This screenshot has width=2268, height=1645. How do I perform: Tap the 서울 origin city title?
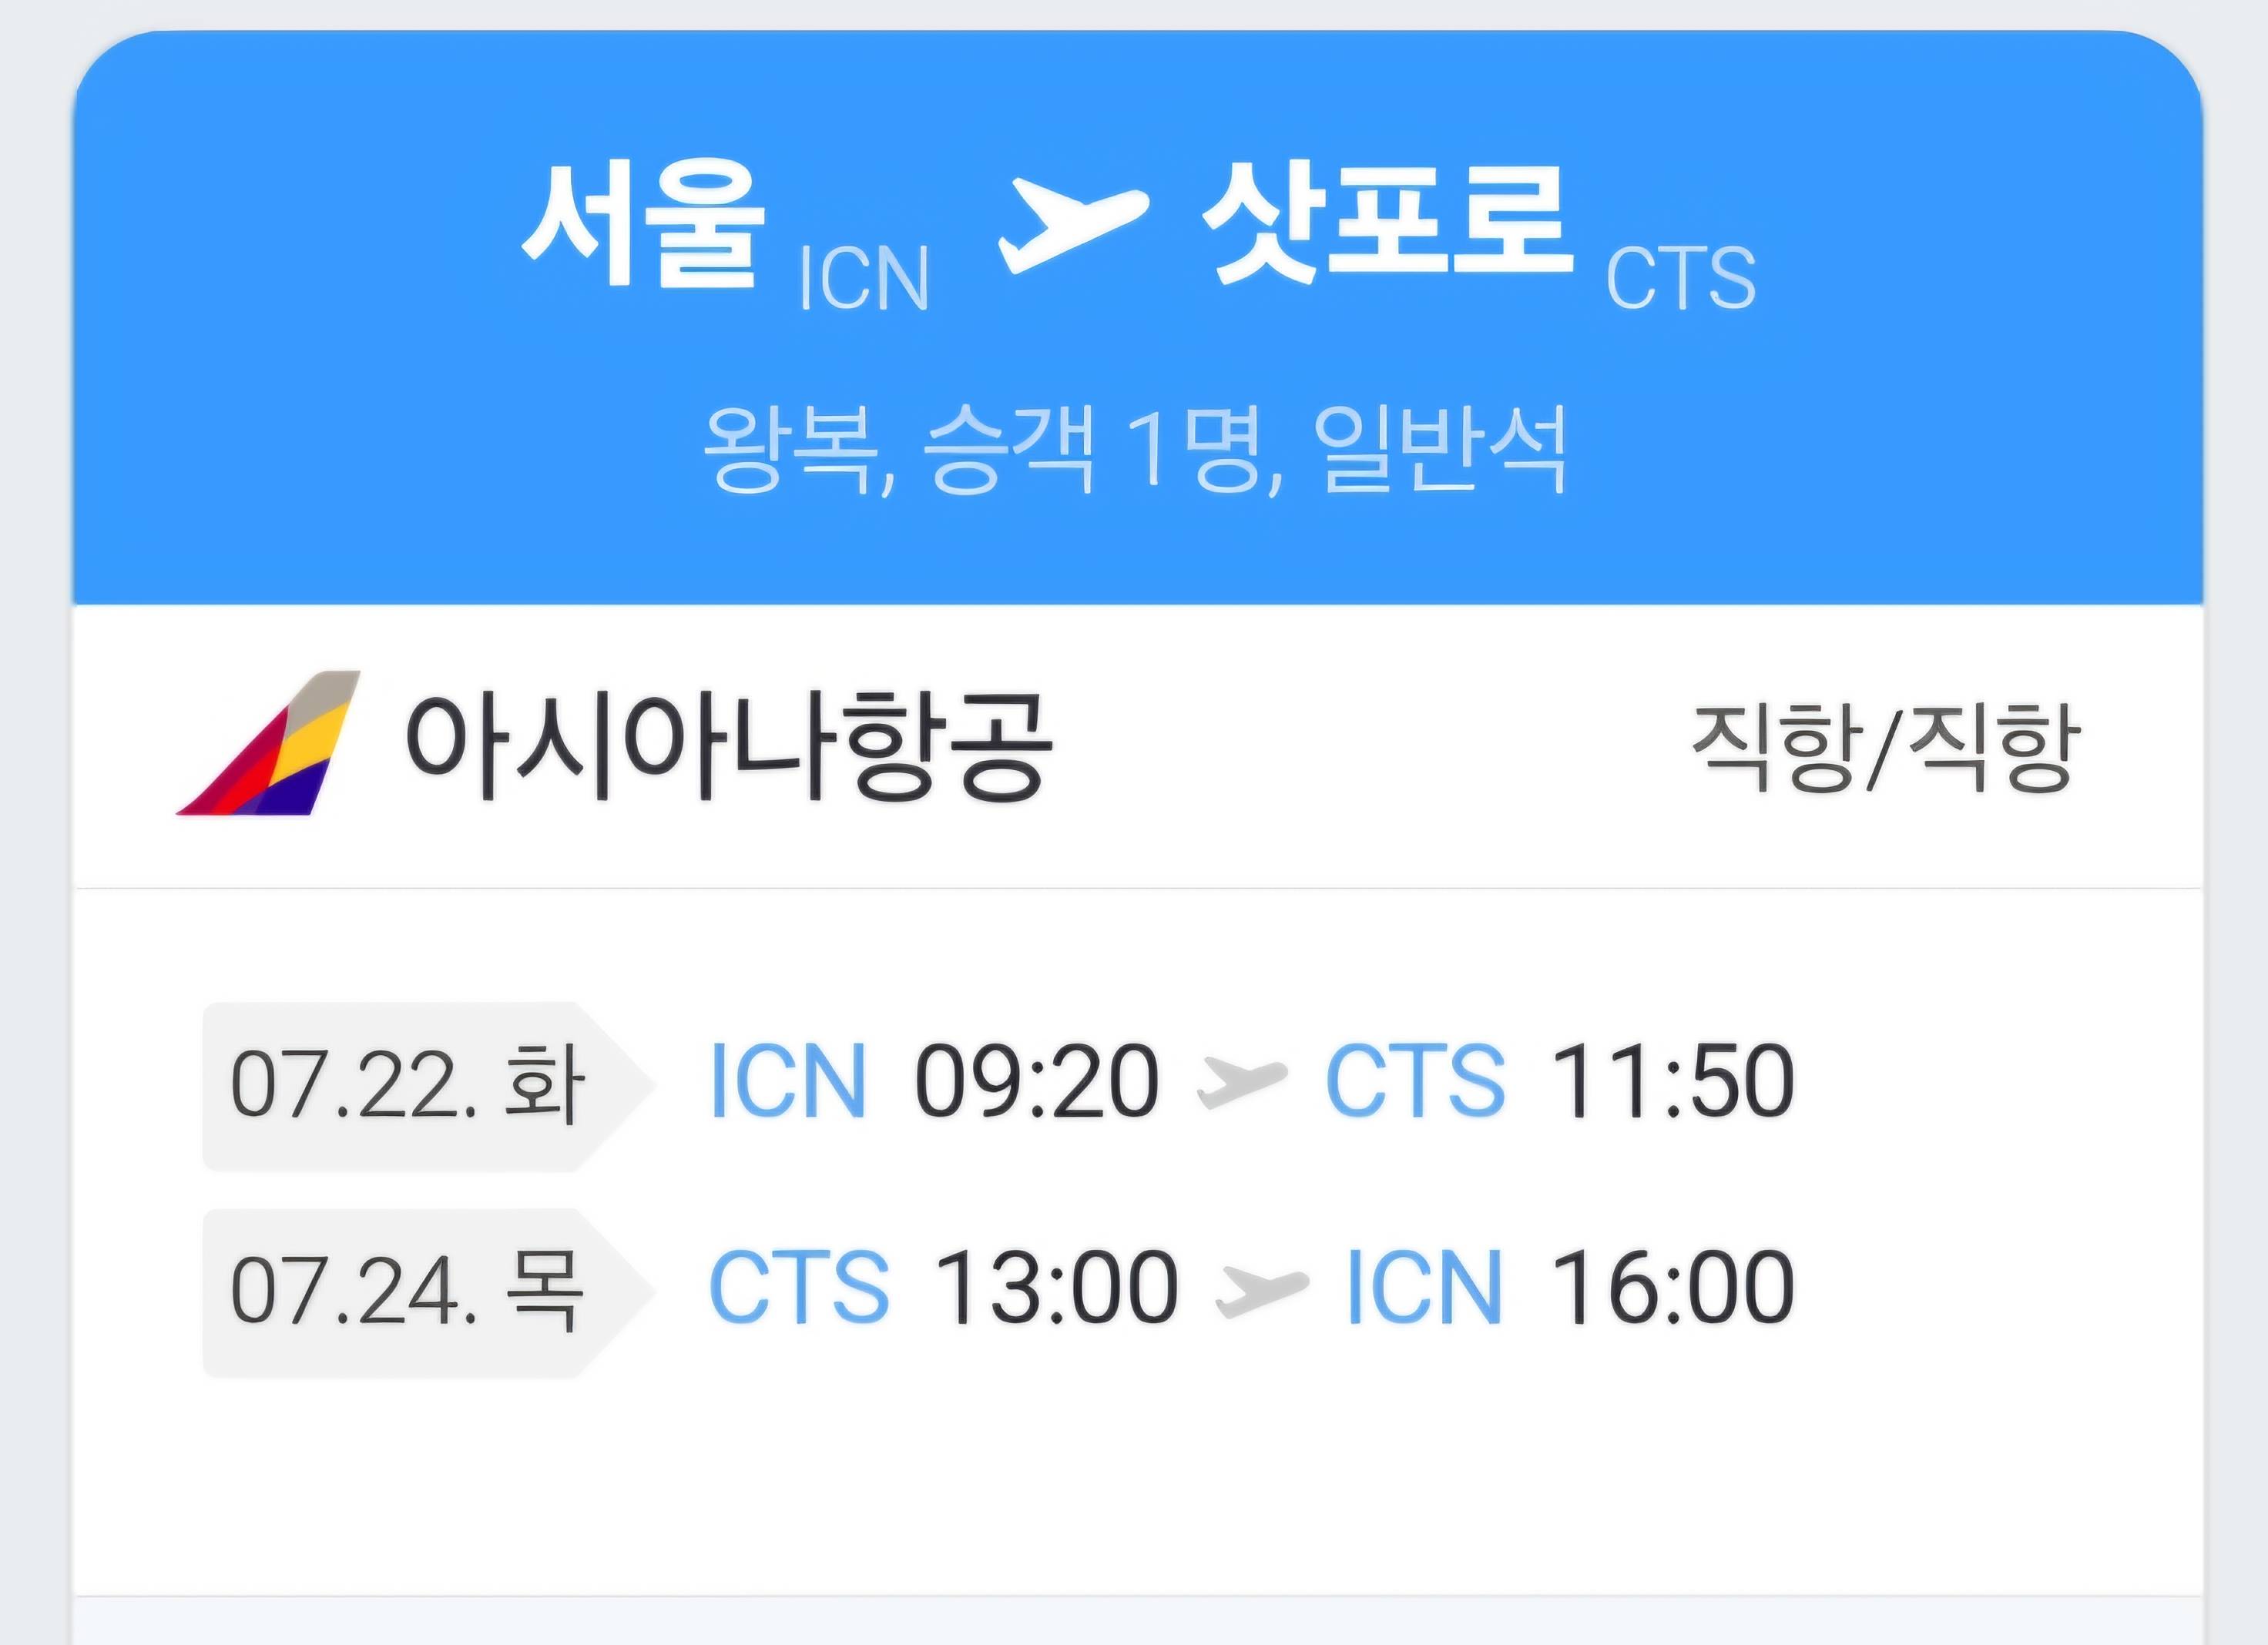coord(644,226)
